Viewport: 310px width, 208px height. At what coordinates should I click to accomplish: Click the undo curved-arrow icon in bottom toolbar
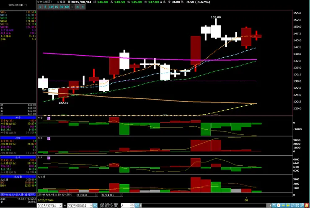point(292,205)
